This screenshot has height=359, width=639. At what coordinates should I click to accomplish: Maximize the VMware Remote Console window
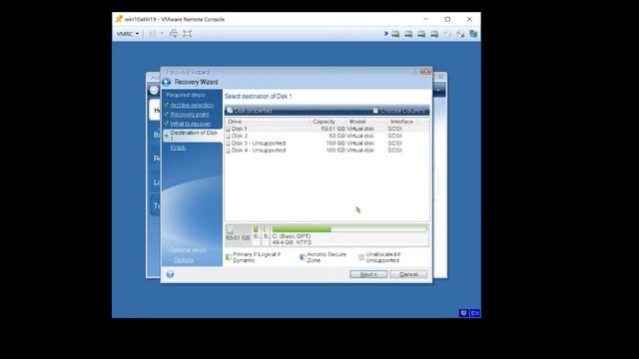point(447,19)
